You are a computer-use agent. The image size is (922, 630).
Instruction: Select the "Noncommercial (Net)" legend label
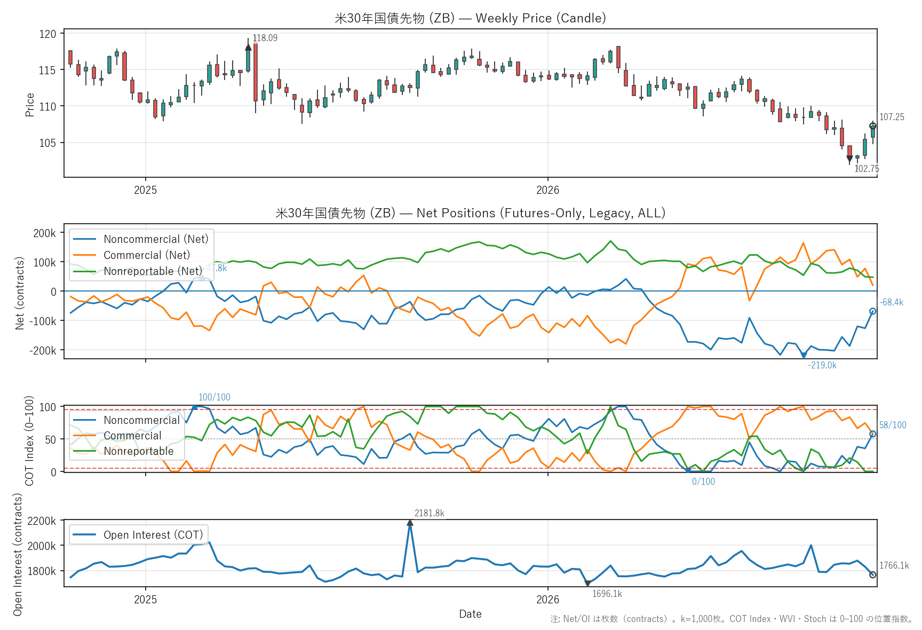point(156,239)
